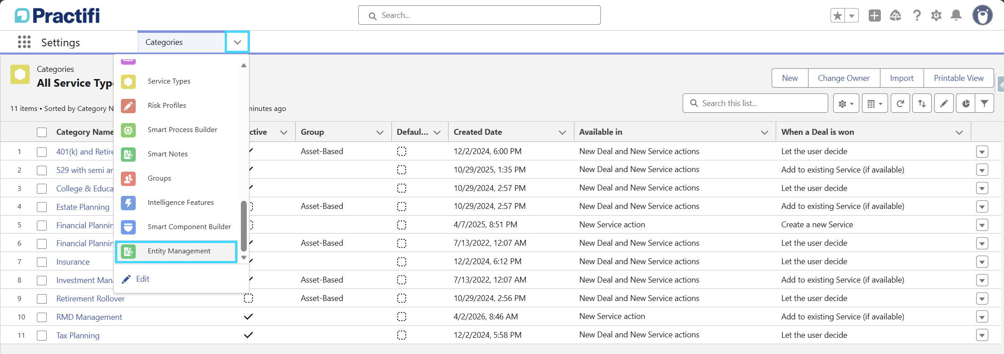
Task: Check the Tax Planning row checkbox
Action: tap(42, 336)
